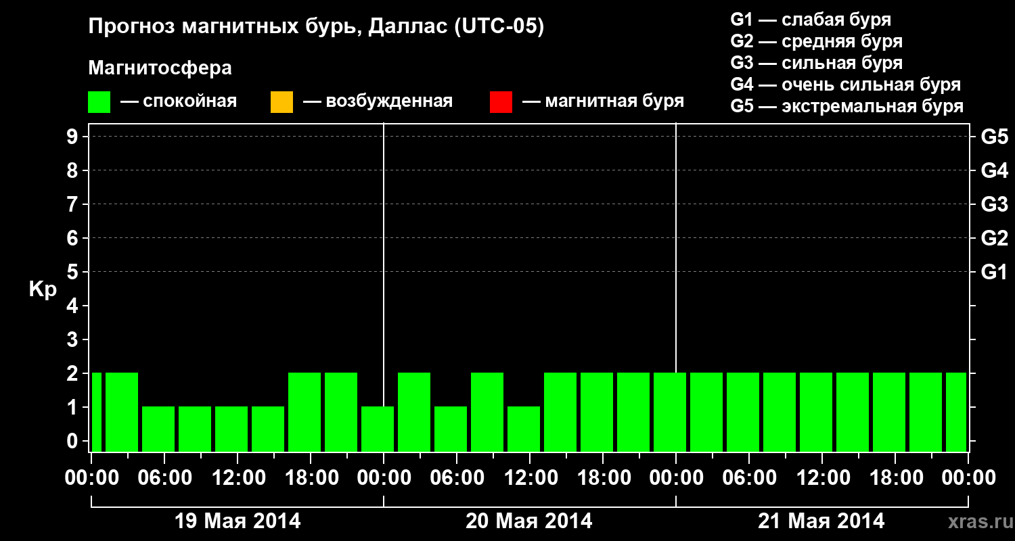Click the 18:00 time label for 20 Мая
The width and height of the screenshot is (1015, 541).
coord(603,478)
